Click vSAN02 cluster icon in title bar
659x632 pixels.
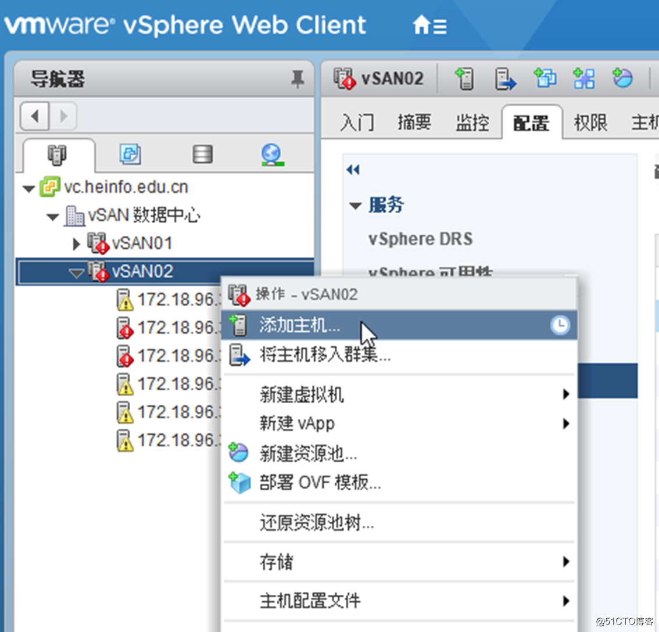click(x=345, y=78)
